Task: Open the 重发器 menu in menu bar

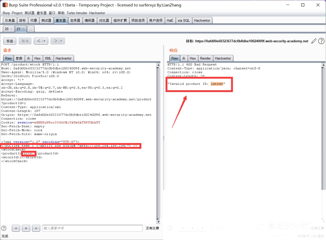Action: pyautogui.click(x=42, y=13)
